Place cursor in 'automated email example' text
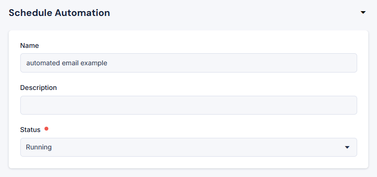 point(67,63)
